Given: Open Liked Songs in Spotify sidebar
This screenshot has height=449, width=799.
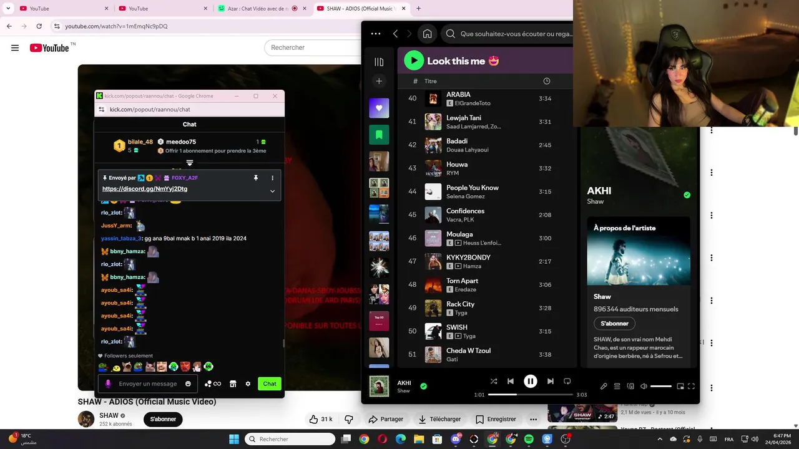Looking at the screenshot, I should 379,108.
